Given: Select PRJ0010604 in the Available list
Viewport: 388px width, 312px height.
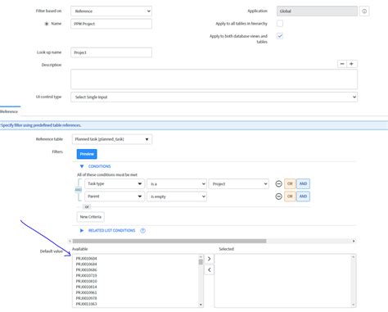Looking at the screenshot, I should 86,259.
